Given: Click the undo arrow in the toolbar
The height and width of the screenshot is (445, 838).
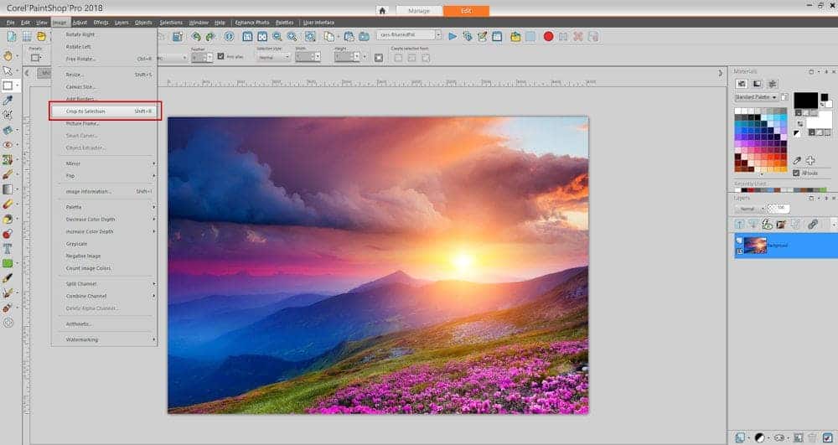Looking at the screenshot, I should [x=195, y=36].
